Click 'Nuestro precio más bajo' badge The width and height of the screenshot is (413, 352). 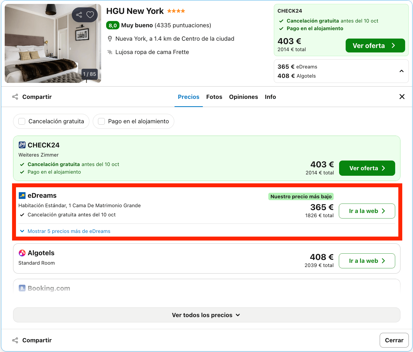pyautogui.click(x=301, y=196)
